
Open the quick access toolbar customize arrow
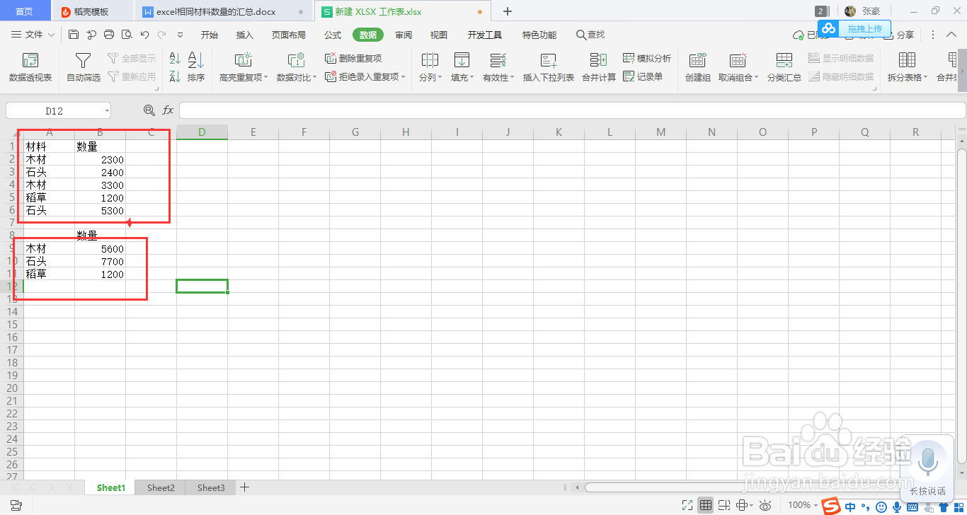tap(180, 35)
